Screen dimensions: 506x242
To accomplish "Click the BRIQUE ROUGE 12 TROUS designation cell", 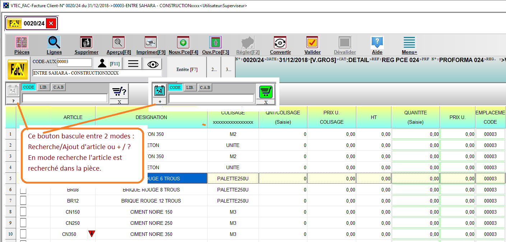I will point(151,201).
